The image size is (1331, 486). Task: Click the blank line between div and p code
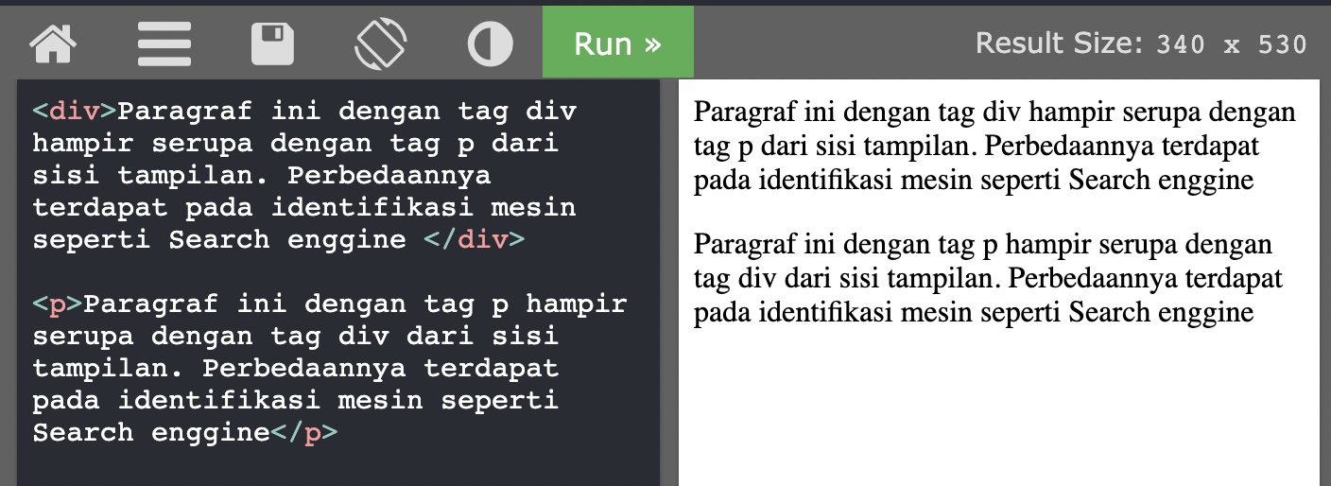(x=284, y=272)
